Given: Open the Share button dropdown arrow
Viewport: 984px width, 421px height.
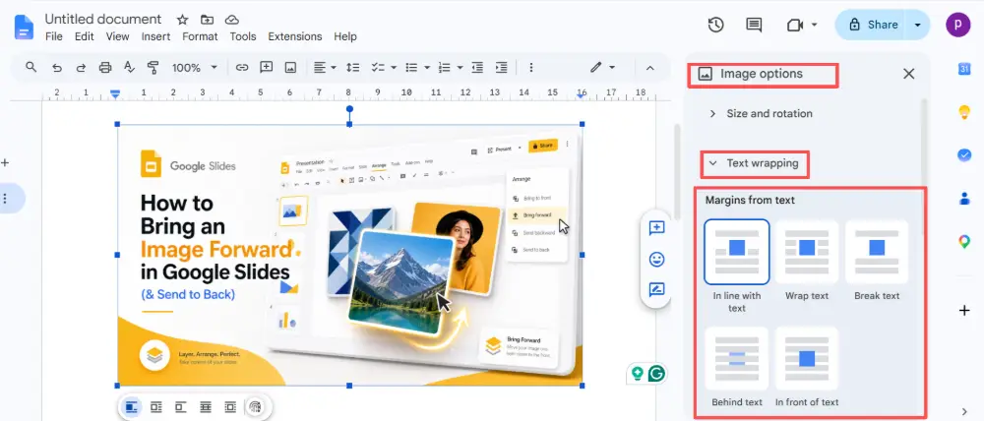Looking at the screenshot, I should pos(917,25).
